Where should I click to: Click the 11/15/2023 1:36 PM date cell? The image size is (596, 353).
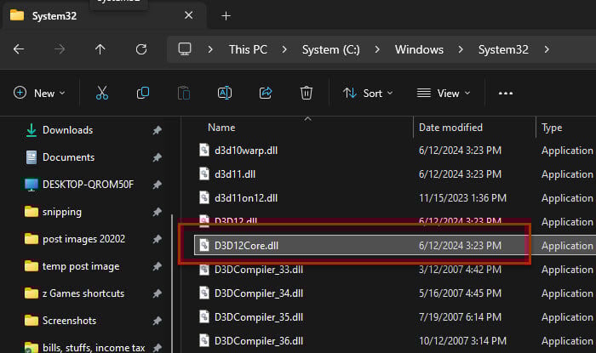click(462, 197)
